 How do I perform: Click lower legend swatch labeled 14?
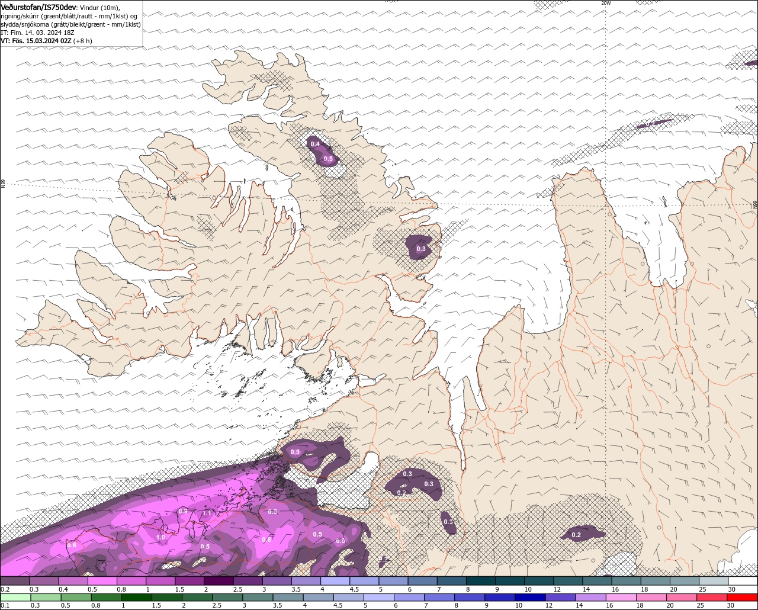tap(591, 597)
